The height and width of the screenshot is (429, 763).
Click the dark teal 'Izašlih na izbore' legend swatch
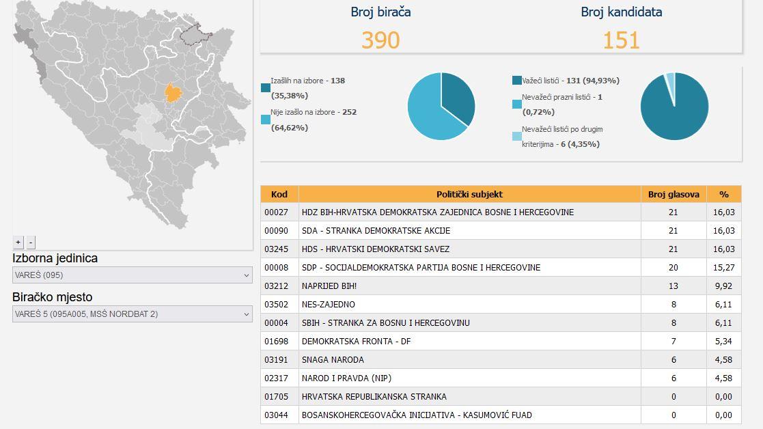click(266, 87)
